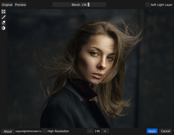The image size is (174, 135).
Task: Click the 146 value field
Action: tap(97, 131)
